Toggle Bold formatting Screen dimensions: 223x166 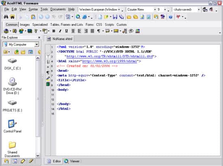(x=54, y=31)
